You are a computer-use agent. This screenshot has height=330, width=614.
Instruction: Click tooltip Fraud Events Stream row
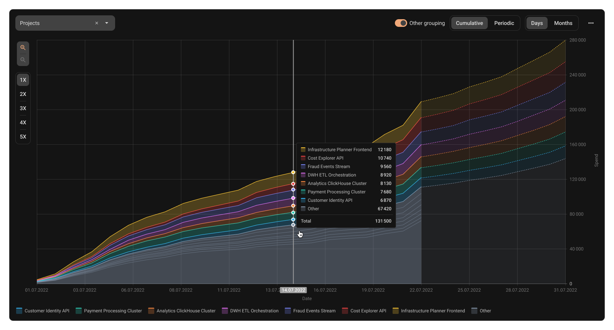(x=346, y=167)
